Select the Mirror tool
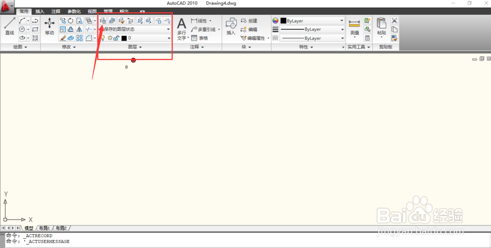 (x=80, y=29)
